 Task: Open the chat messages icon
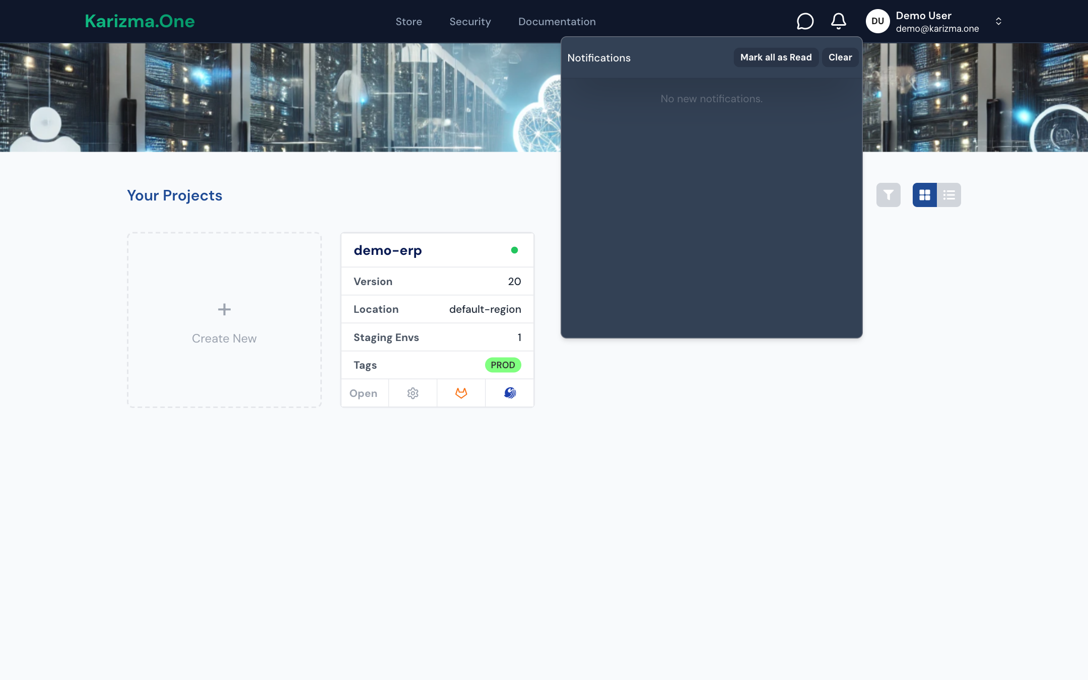click(x=805, y=21)
